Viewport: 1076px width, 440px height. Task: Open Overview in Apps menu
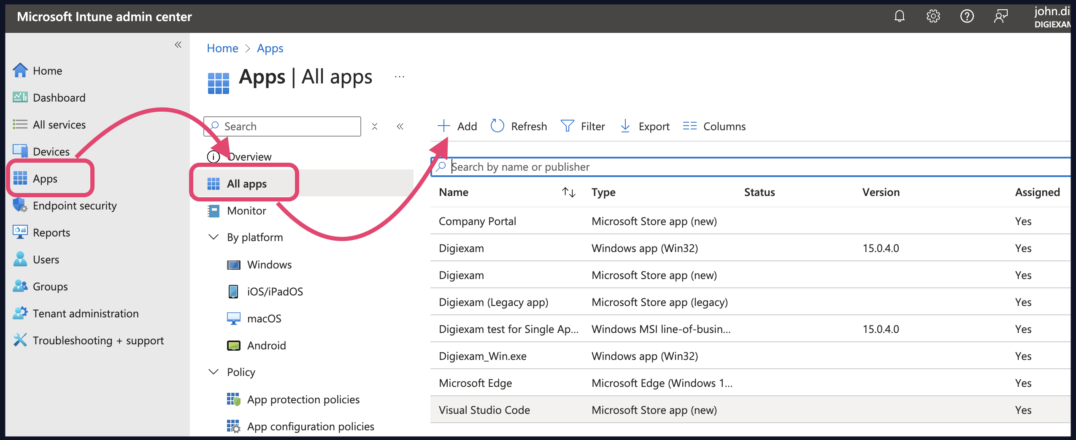coord(249,157)
